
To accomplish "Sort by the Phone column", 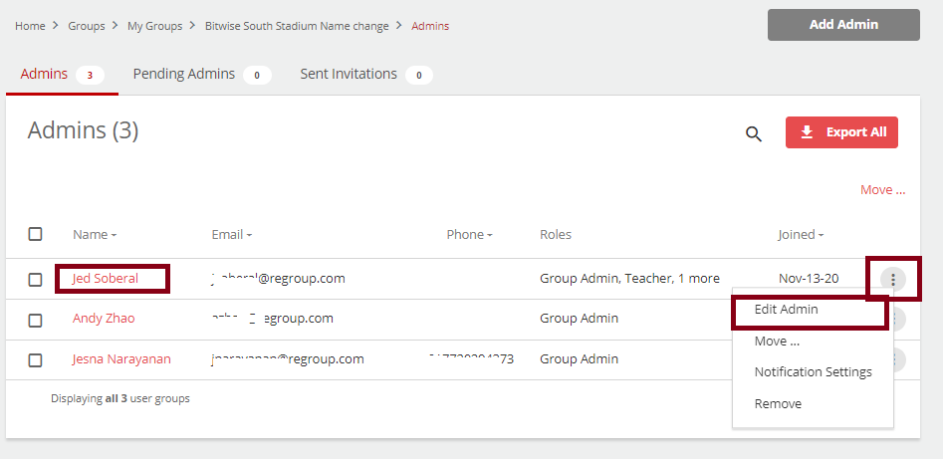I will [x=469, y=235].
